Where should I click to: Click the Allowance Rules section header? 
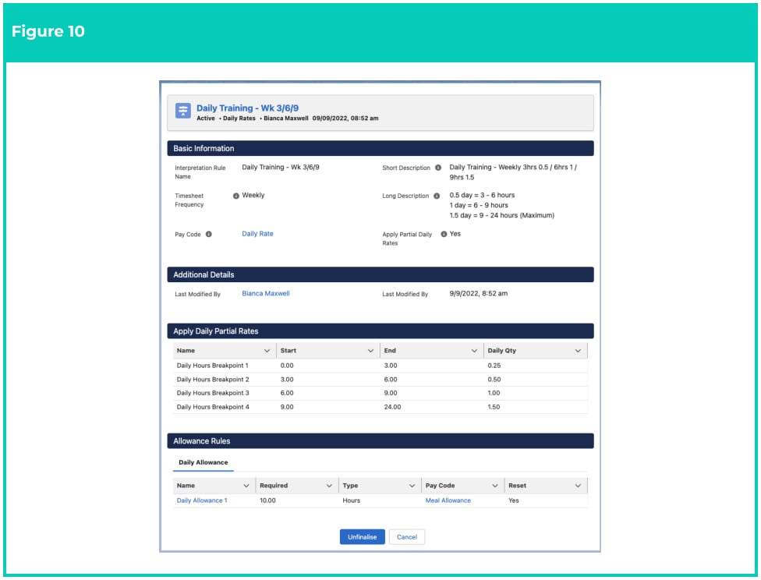click(380, 441)
